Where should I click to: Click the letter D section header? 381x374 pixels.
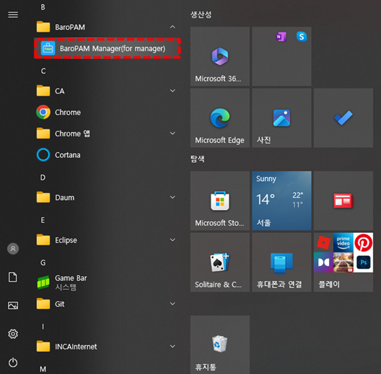click(42, 178)
